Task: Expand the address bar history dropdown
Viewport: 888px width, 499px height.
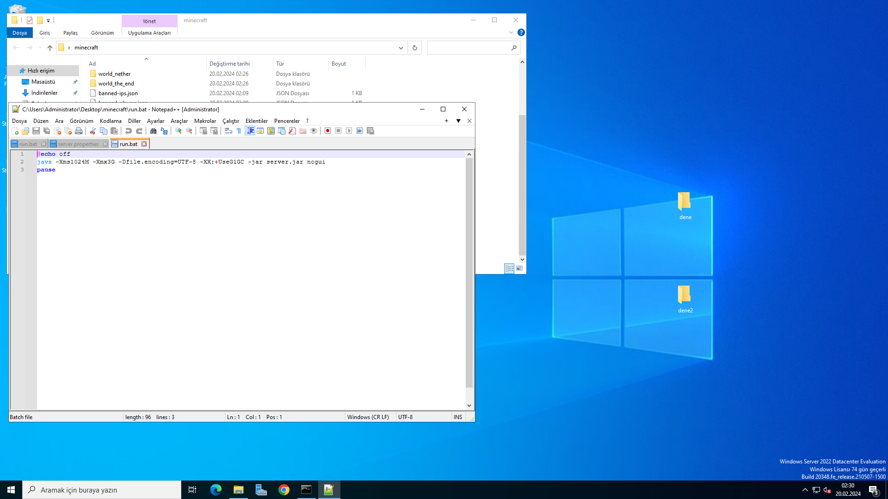Action: 401,48
